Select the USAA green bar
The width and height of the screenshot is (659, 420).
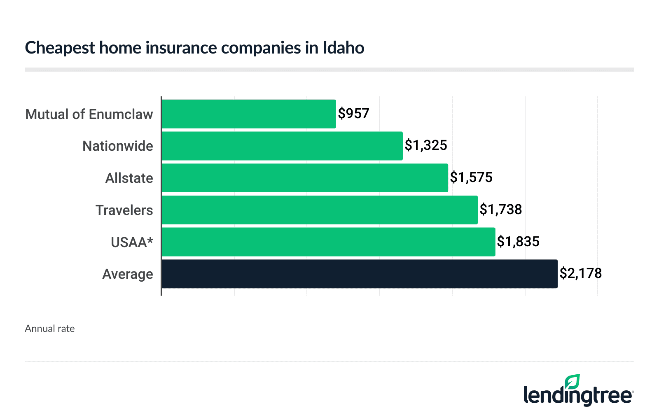[328, 242]
